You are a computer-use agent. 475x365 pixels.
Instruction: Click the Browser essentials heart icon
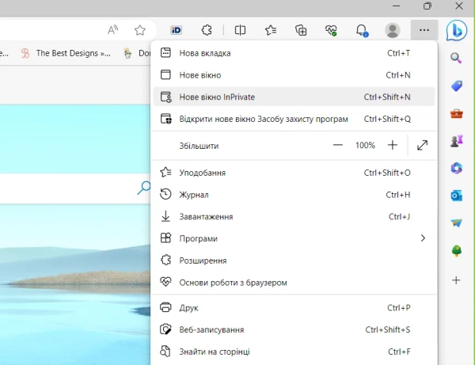(331, 30)
